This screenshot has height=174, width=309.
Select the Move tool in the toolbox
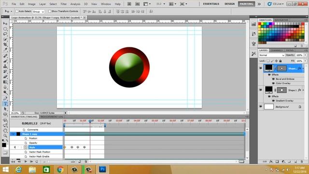(5, 24)
